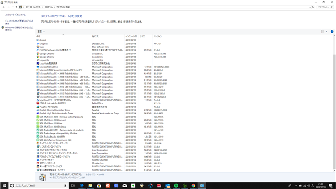Select the SDL WorldServer Components icon
Screen dimensions: 336x189
coord(38,140)
